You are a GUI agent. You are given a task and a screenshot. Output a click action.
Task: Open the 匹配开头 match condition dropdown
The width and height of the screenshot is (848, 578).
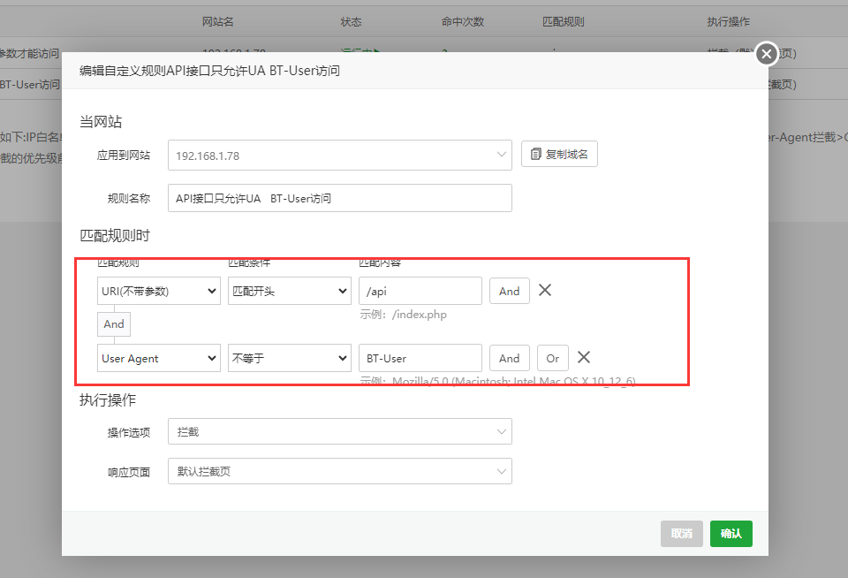(x=290, y=291)
